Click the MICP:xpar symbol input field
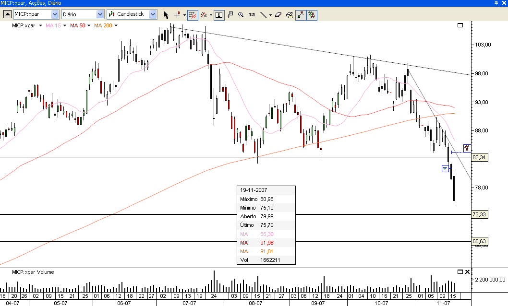Viewport: 508px width, 306px height. [x=32, y=14]
